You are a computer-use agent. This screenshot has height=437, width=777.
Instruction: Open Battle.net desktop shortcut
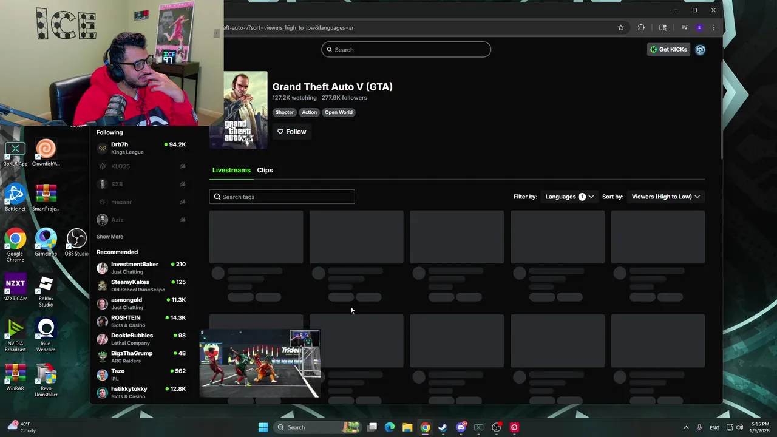[x=15, y=198]
